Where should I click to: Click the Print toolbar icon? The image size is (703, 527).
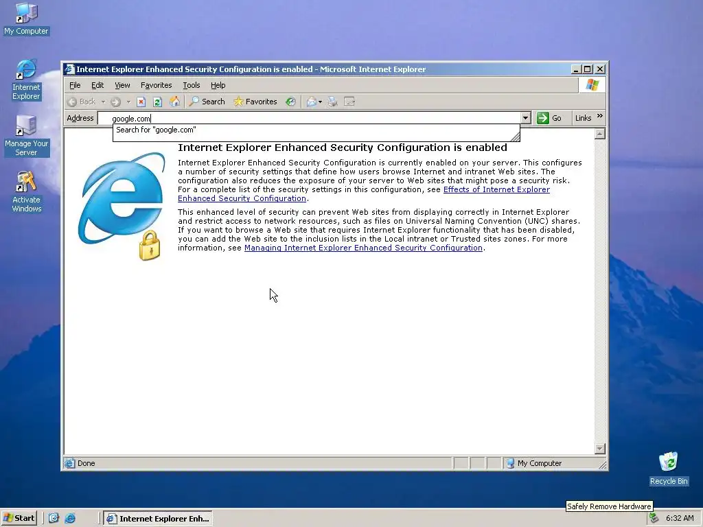332,102
